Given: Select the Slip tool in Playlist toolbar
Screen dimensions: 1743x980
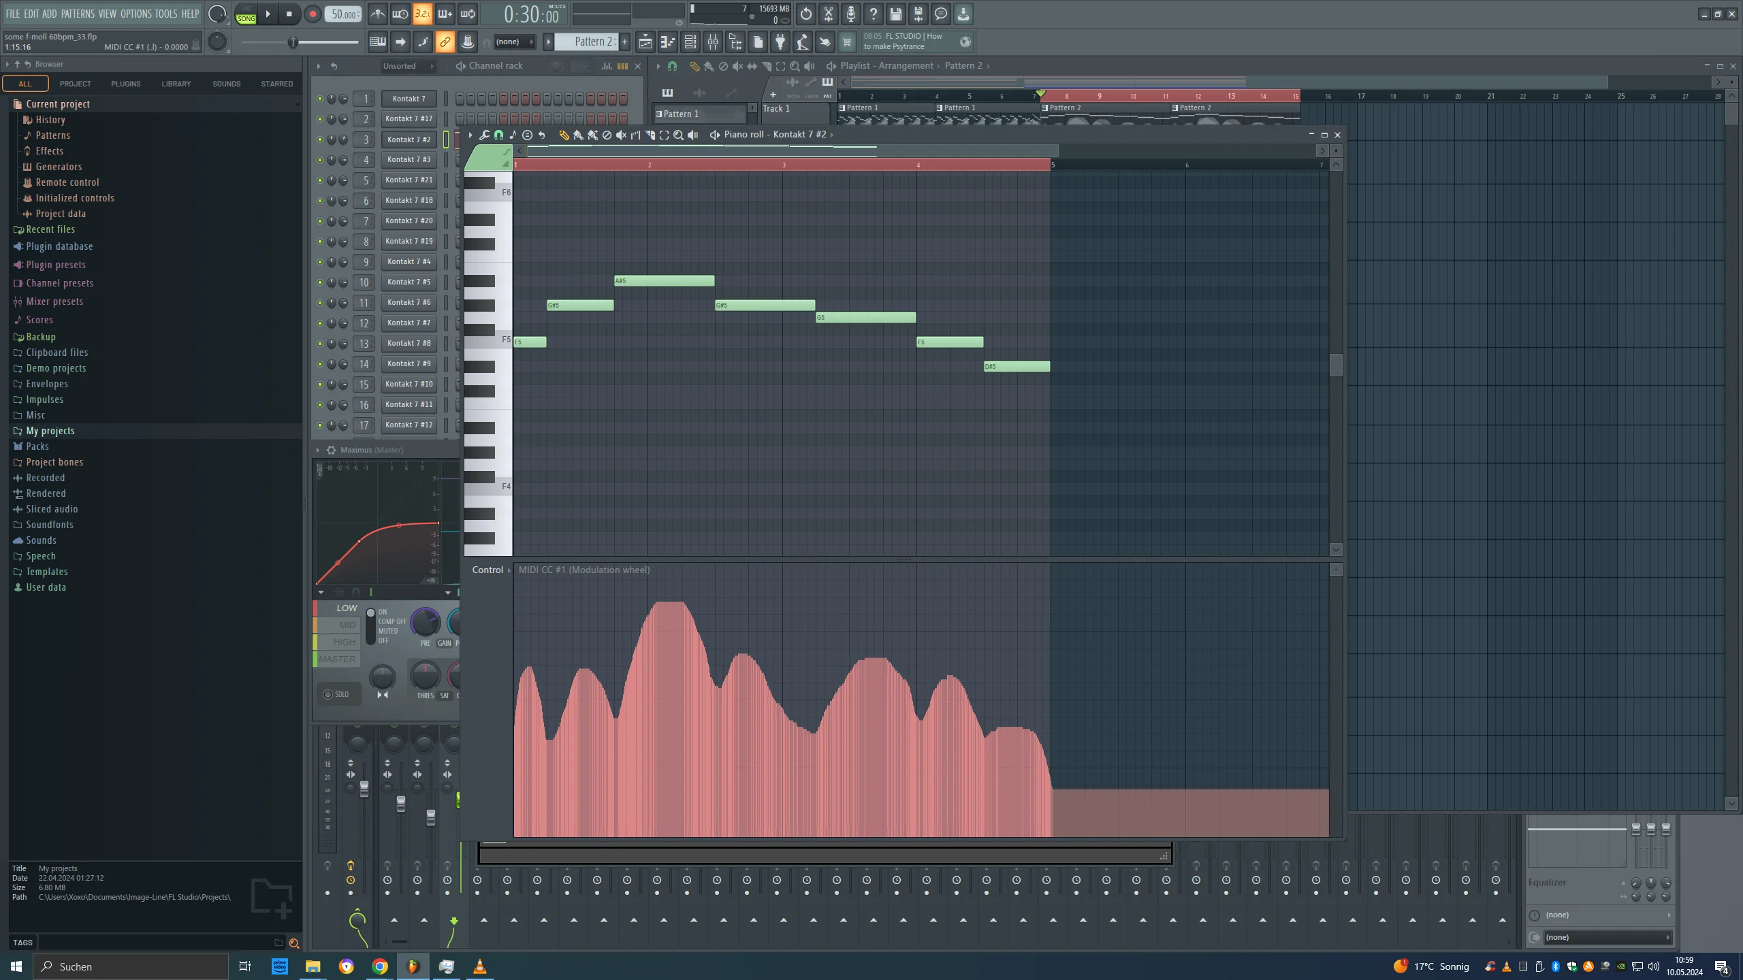Looking at the screenshot, I should [752, 66].
